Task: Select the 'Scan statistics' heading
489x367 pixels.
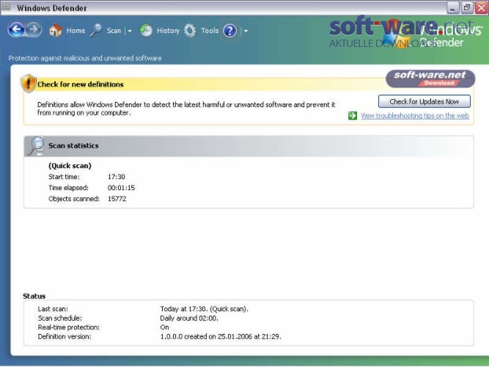Action: (73, 145)
